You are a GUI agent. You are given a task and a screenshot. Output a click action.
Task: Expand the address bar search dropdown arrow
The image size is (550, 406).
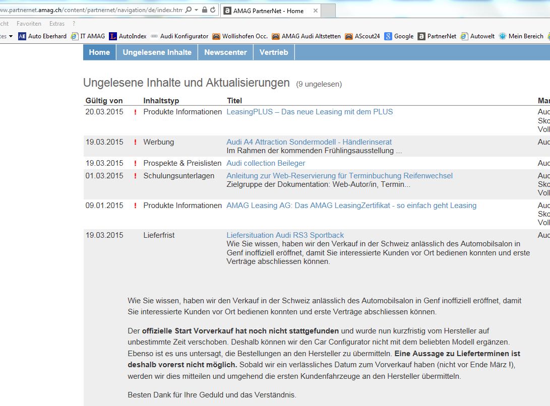pos(195,10)
